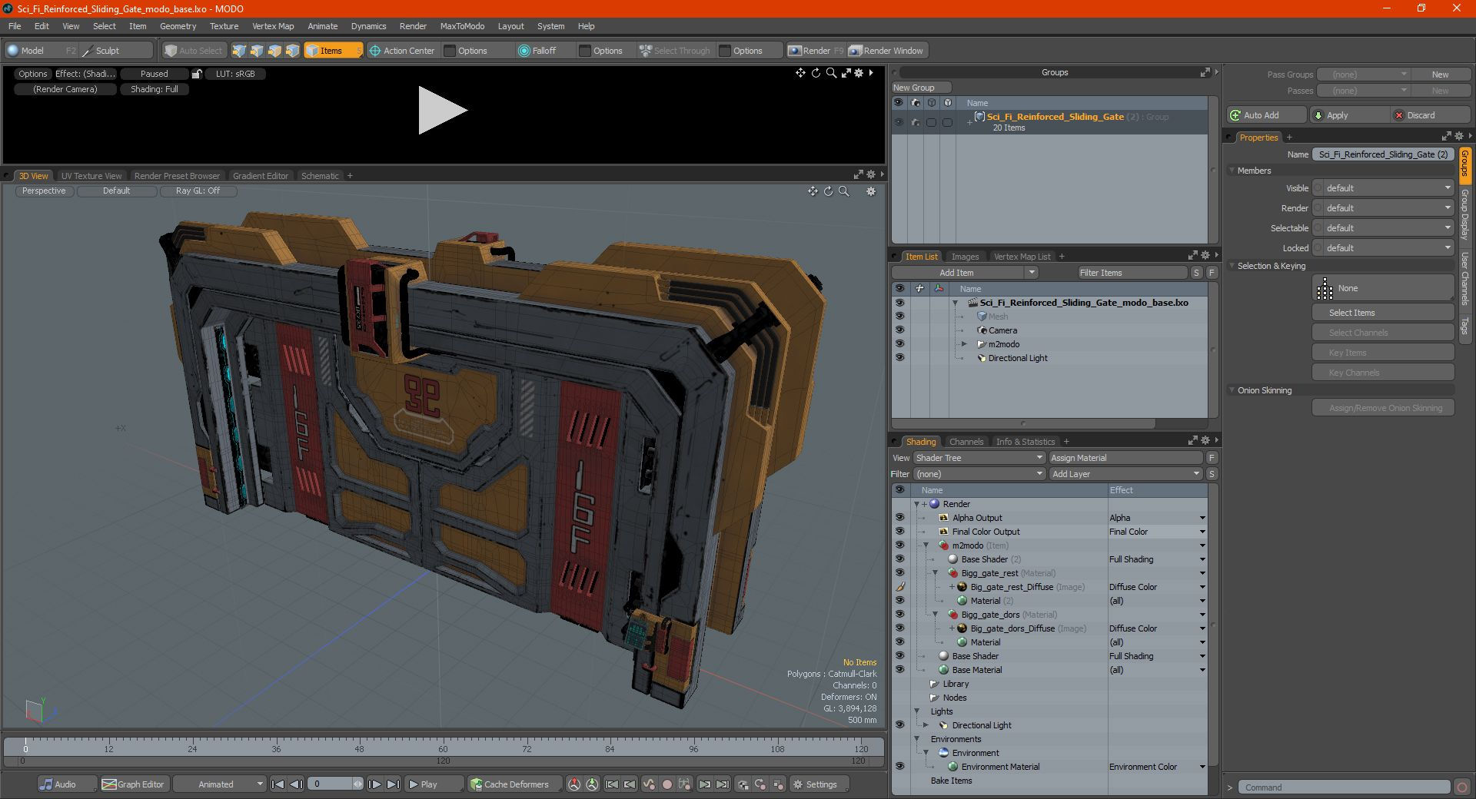
Task: Open Item List panel gear settings
Action: pyautogui.click(x=1205, y=256)
